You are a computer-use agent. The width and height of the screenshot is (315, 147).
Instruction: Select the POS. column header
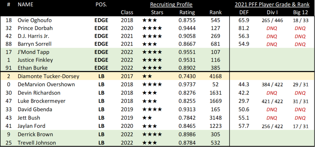101,4
